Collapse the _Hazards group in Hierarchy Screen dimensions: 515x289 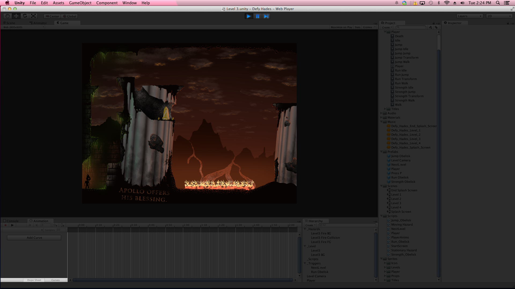point(305,229)
